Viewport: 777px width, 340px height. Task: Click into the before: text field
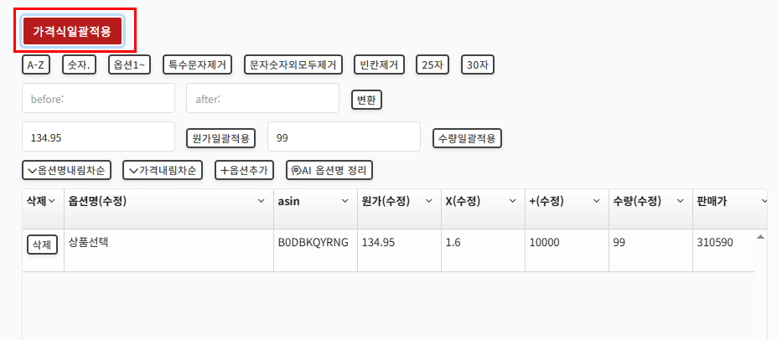point(99,98)
